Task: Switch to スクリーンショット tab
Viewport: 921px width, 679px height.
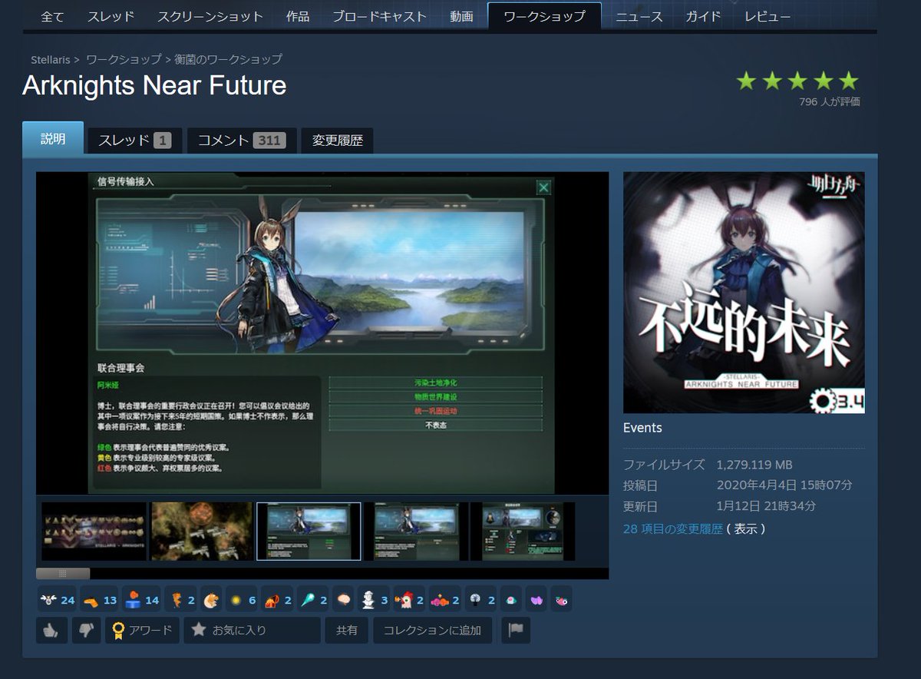Action: 210,16
